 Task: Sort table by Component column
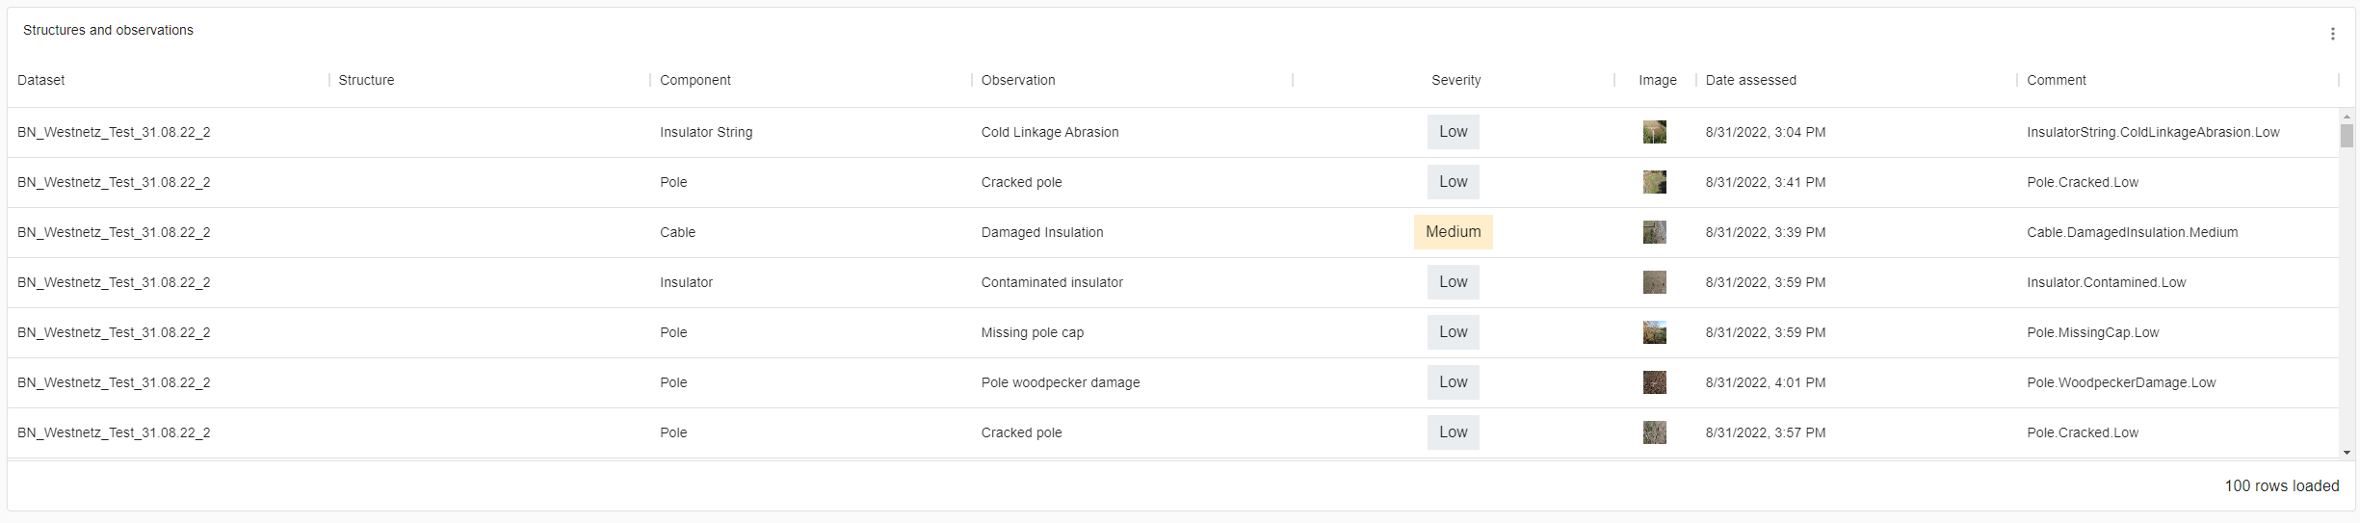point(695,80)
